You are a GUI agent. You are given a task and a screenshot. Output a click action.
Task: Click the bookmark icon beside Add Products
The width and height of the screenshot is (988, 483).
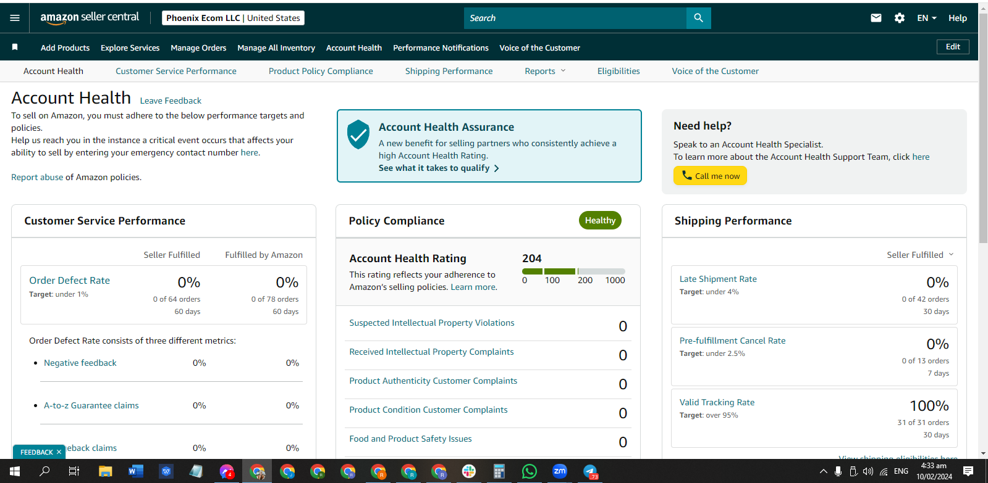point(15,47)
